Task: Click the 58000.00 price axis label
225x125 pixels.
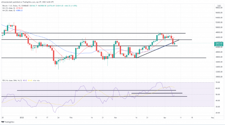Action: [x=219, y=8]
